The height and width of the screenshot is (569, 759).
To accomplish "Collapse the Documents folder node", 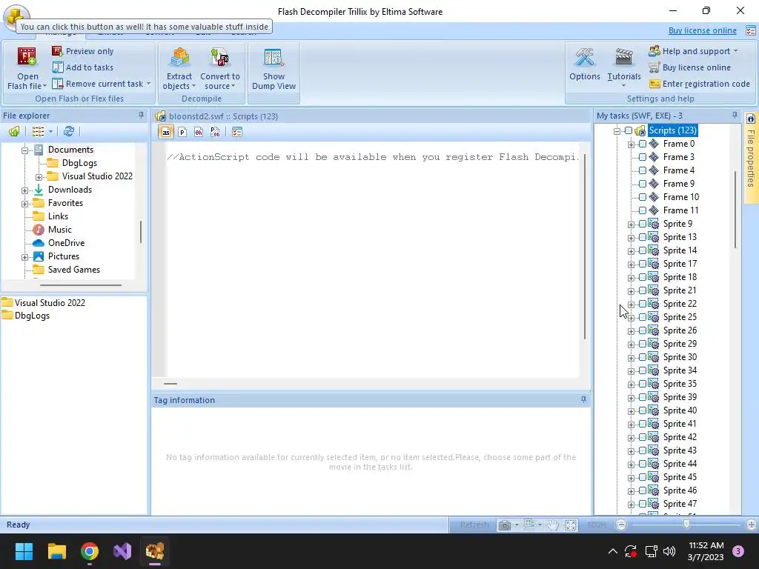I will [24, 150].
